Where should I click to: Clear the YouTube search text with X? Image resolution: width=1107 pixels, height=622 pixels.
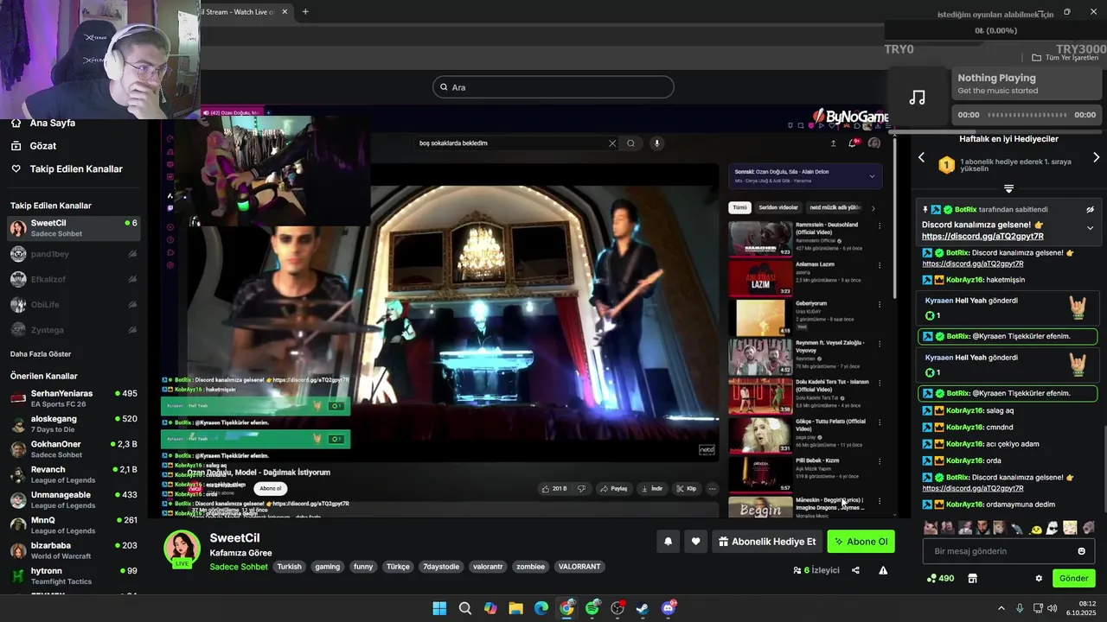click(612, 143)
